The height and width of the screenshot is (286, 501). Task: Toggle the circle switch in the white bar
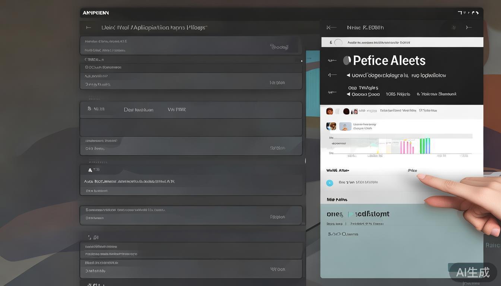coord(338,42)
